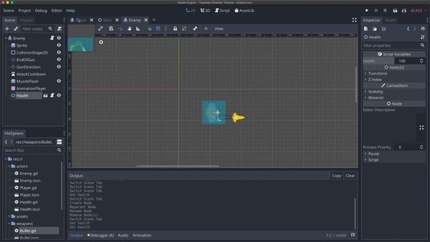This screenshot has width=430, height=242.
Task: Lock the selected node with the padlock icon
Action: (175, 28)
